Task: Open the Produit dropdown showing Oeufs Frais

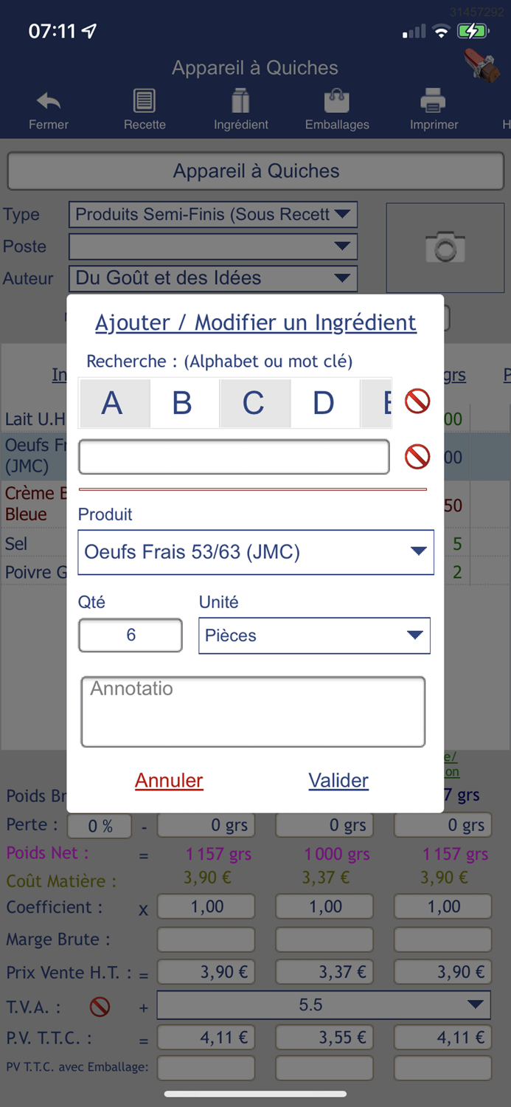Action: coord(255,552)
